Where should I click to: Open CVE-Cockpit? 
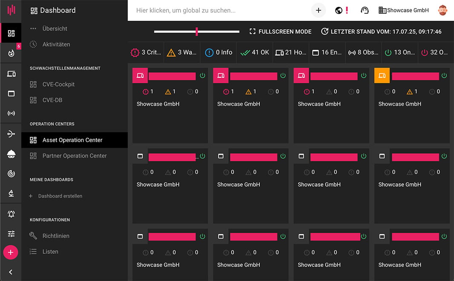pyautogui.click(x=75, y=84)
